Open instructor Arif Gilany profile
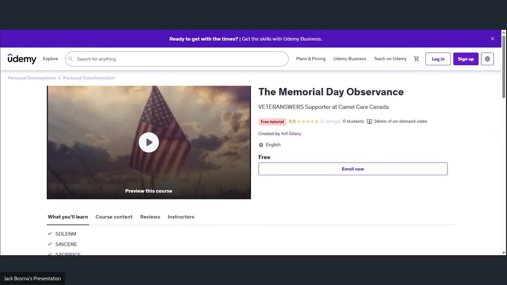The height and width of the screenshot is (285, 507). pyautogui.click(x=291, y=134)
